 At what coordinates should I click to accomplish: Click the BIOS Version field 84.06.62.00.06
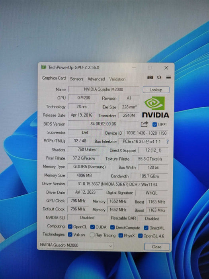(x=103, y=124)
